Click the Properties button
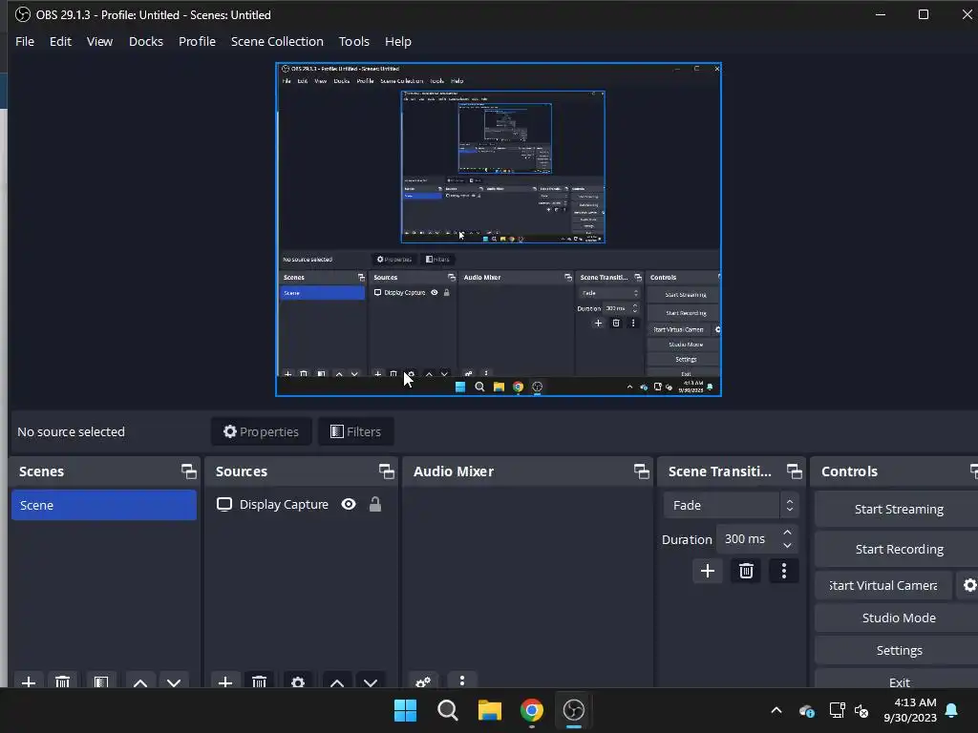 [x=262, y=431]
